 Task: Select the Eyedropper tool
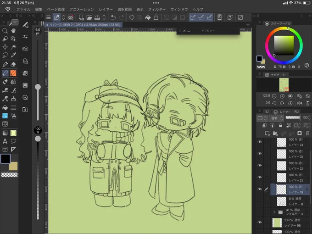(13, 55)
